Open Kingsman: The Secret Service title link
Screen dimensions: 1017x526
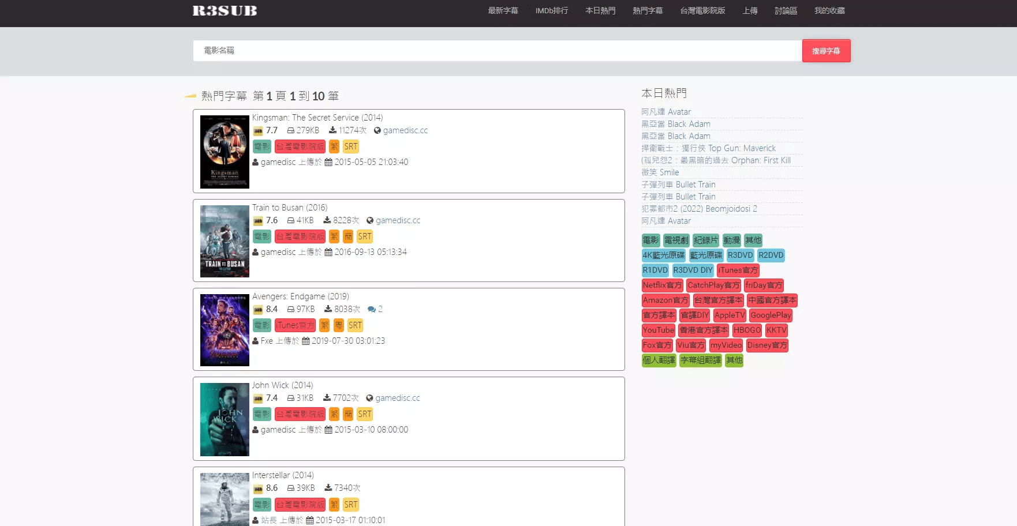click(317, 118)
